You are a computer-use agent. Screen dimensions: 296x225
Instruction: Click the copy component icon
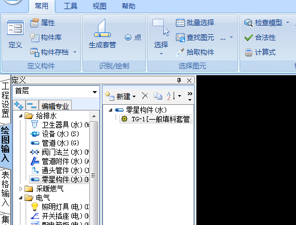[158, 96]
